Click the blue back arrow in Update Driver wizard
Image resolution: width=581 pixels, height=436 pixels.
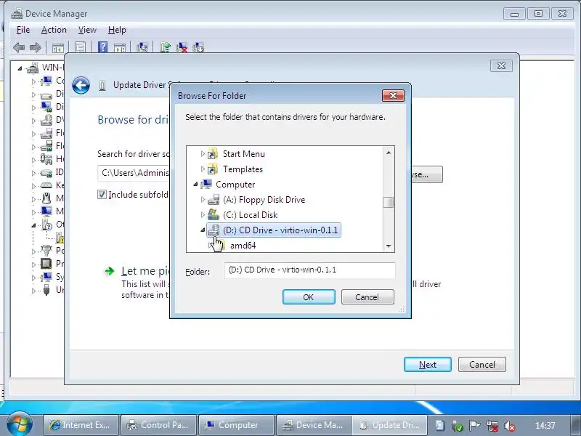(x=81, y=85)
